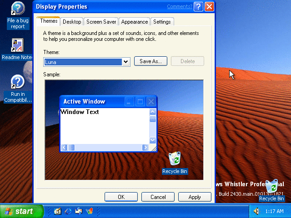Click the Apply button
This screenshot has width=291, height=218.
tap(195, 197)
